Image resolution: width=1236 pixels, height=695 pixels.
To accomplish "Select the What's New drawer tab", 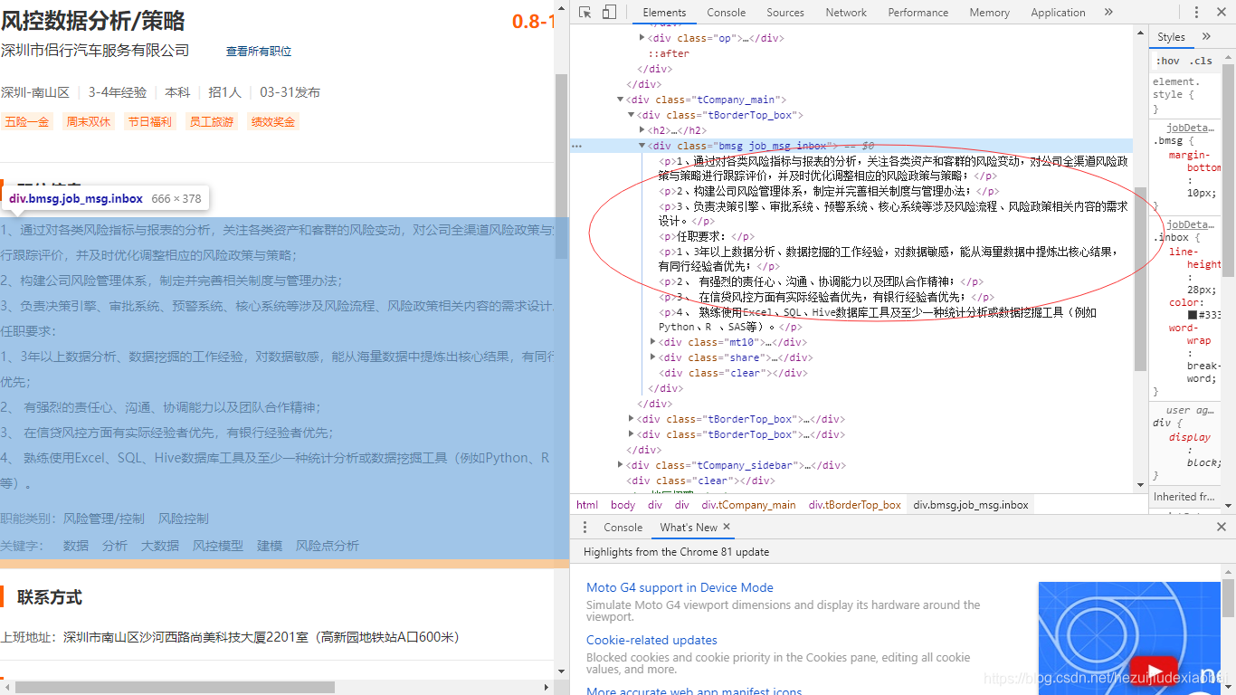I will (x=688, y=527).
